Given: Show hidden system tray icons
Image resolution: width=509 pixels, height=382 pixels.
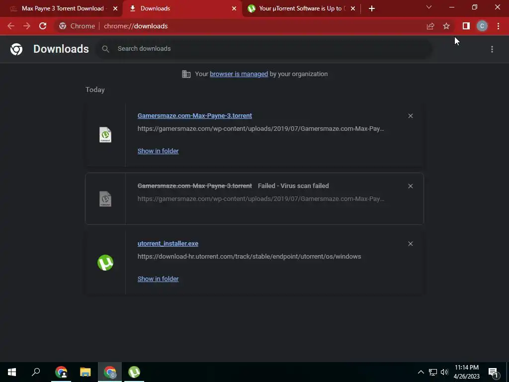Looking at the screenshot, I should click(x=421, y=372).
